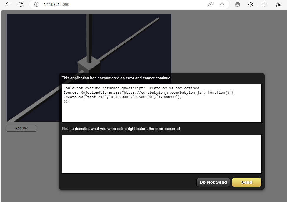Image resolution: width=287 pixels, height=202 pixels.
Task: Click the error details text box
Action: point(162,103)
